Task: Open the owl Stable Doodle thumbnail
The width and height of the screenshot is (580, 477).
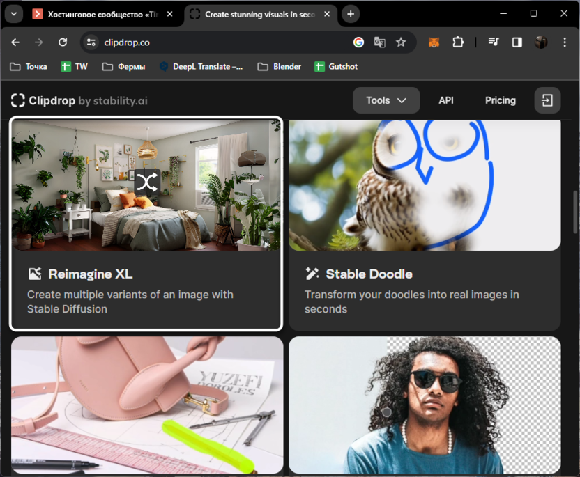Action: click(425, 185)
